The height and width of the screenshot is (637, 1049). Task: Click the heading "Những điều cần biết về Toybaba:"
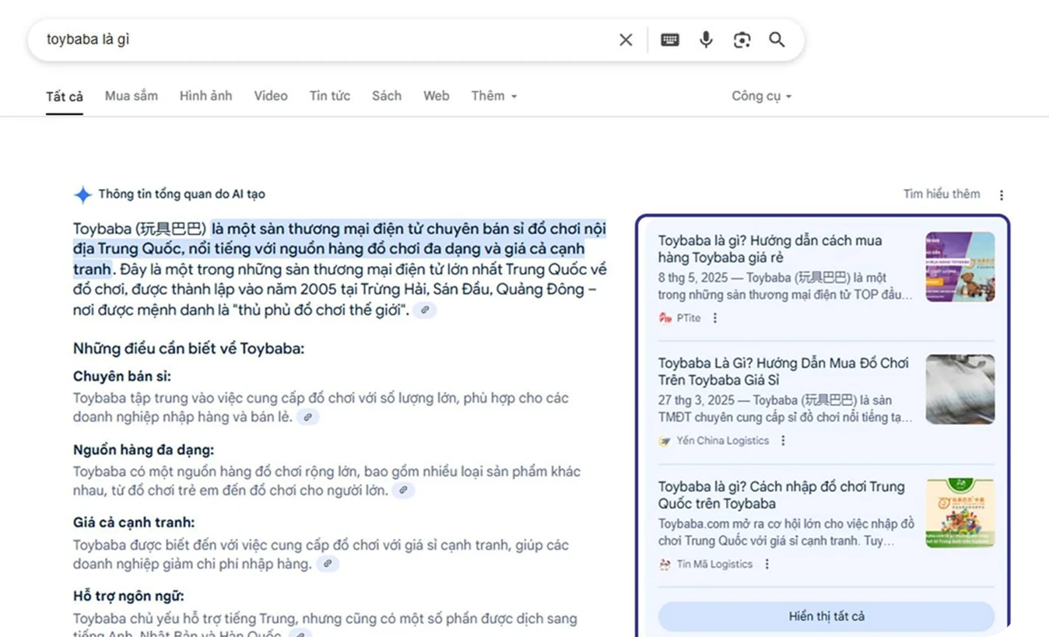[189, 348]
